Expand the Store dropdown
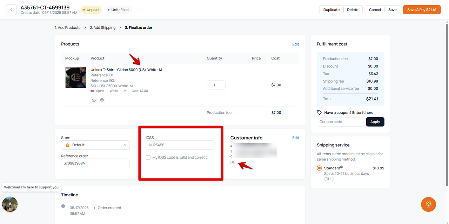The height and width of the screenshot is (224, 449). (x=125, y=145)
